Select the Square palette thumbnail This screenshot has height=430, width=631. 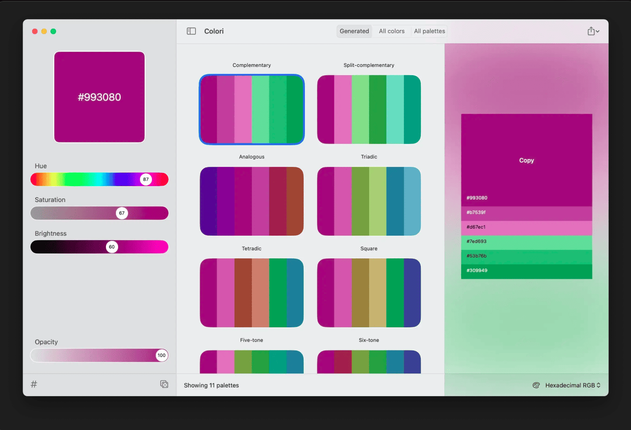(x=369, y=293)
